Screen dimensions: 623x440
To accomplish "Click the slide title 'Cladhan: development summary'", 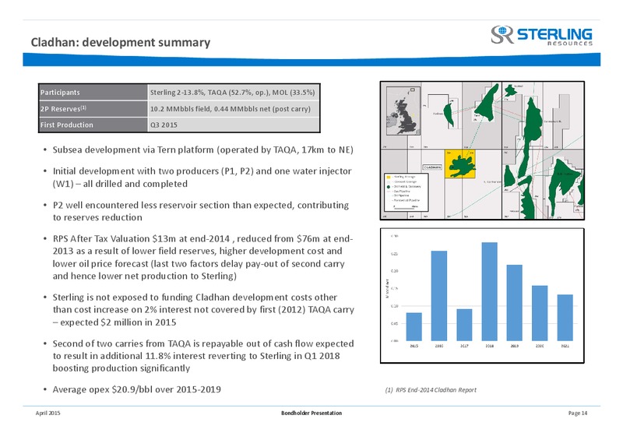I will click(121, 42).
